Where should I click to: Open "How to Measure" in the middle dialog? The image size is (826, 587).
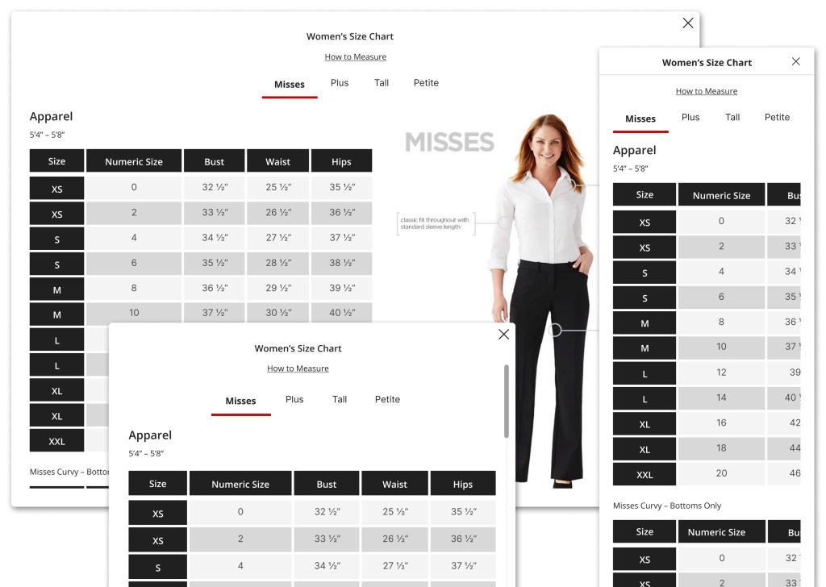click(x=298, y=368)
